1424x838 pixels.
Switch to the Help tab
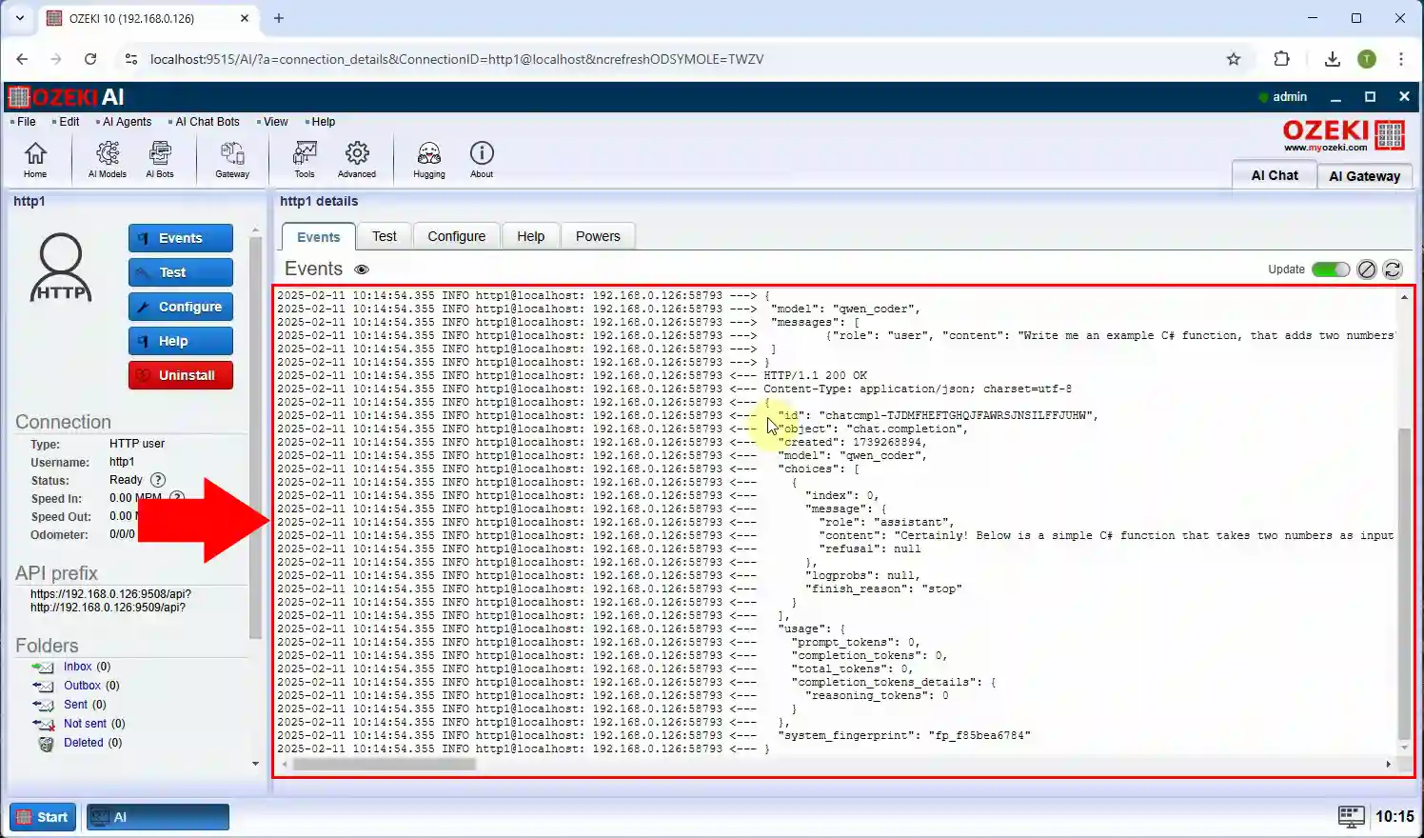click(531, 236)
